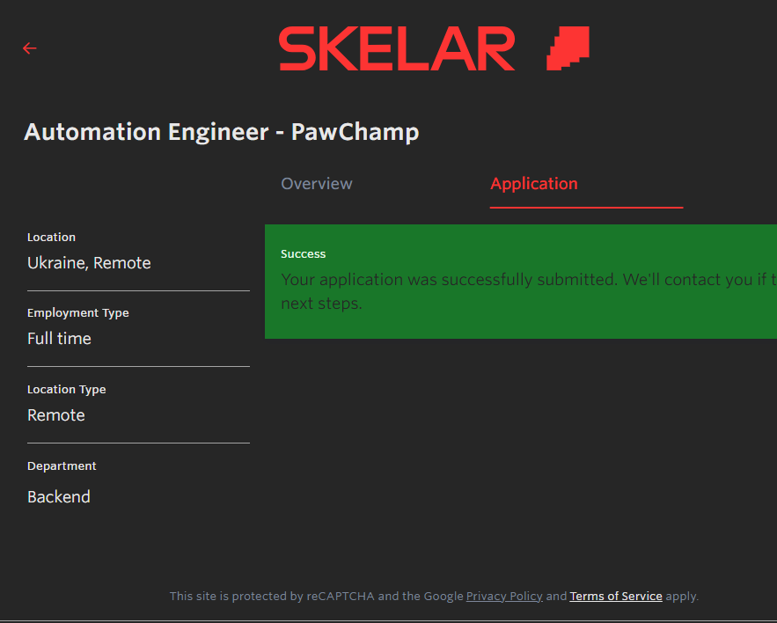The height and width of the screenshot is (623, 777).
Task: Click the red underline beneath Application tab
Action: click(x=586, y=208)
